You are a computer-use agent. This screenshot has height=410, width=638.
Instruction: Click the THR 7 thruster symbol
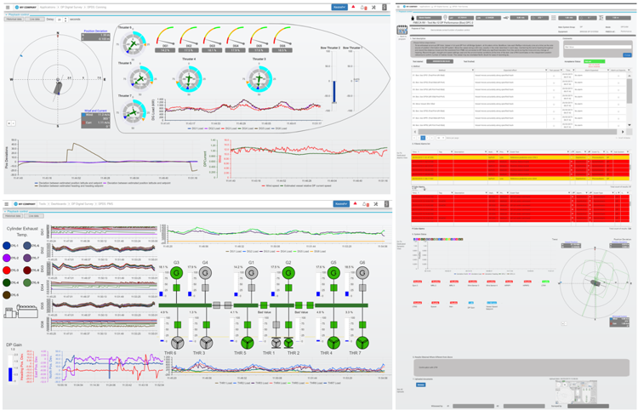click(x=362, y=340)
